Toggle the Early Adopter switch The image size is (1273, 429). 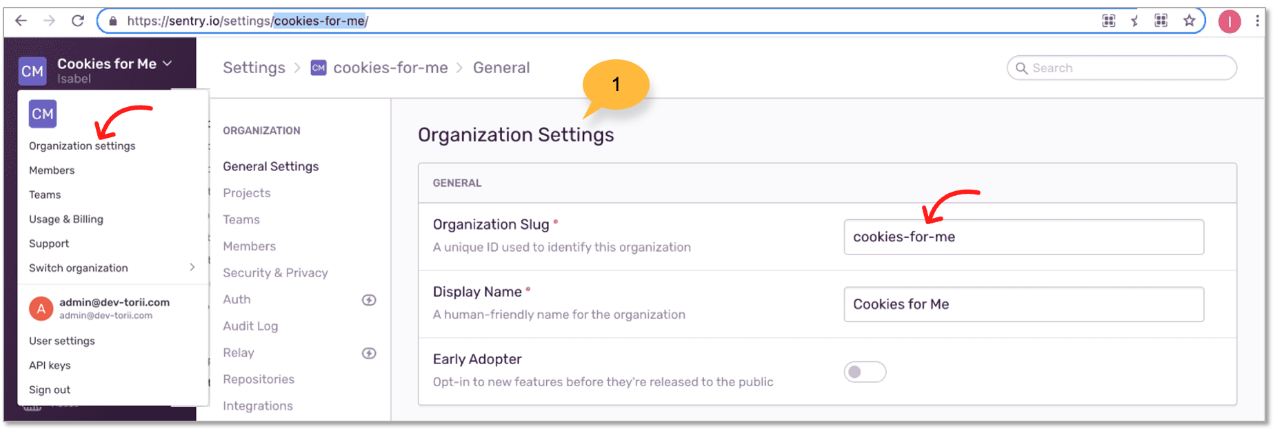pyautogui.click(x=865, y=372)
